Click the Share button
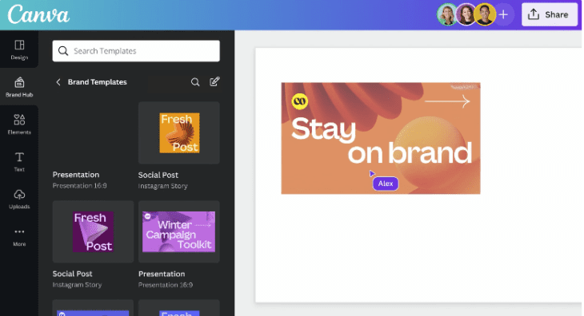The height and width of the screenshot is (316, 584). coord(550,14)
